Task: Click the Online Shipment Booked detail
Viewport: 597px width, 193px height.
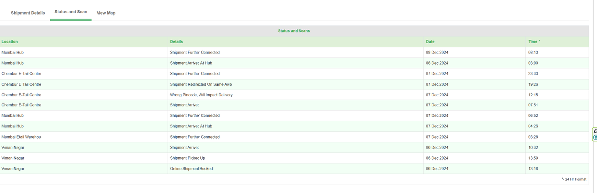Action: pos(191,169)
